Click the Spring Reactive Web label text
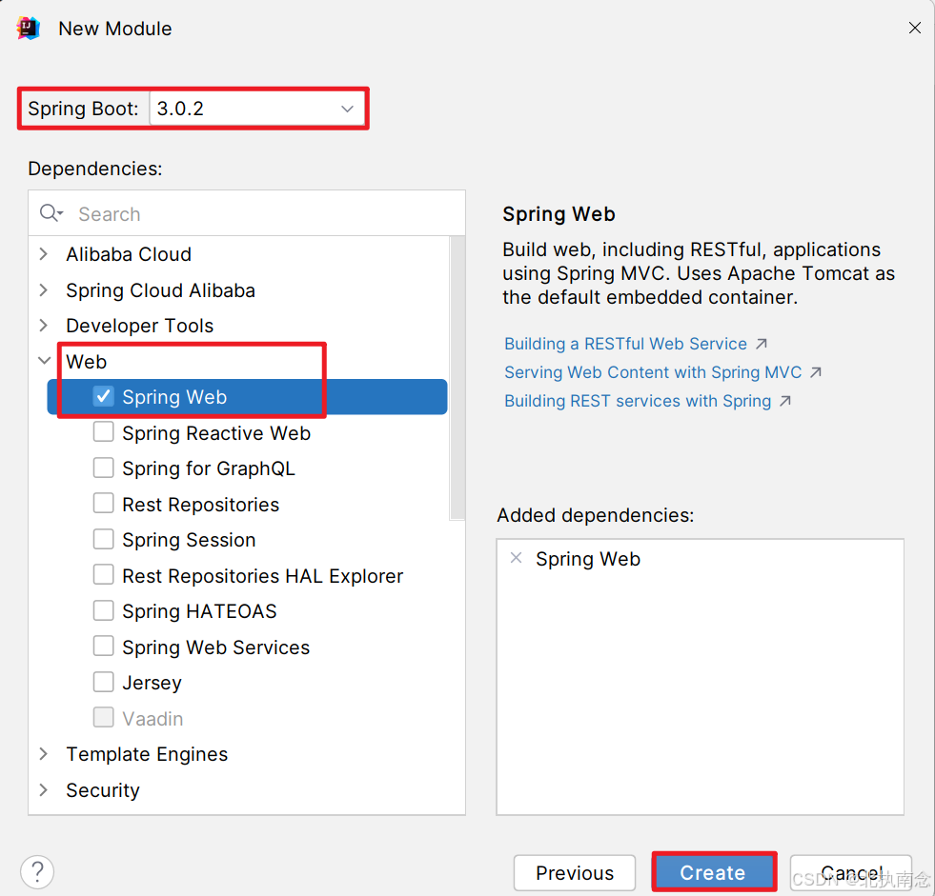This screenshot has width=935, height=896. click(x=216, y=433)
